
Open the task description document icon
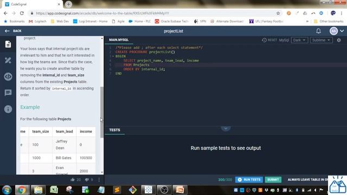[x=8, y=44]
